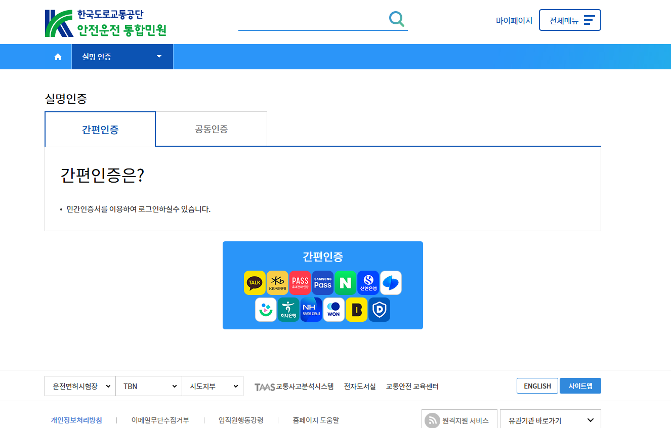Click the 안전운전 통합민원 title text
The height and width of the screenshot is (428, 671).
[x=121, y=30]
